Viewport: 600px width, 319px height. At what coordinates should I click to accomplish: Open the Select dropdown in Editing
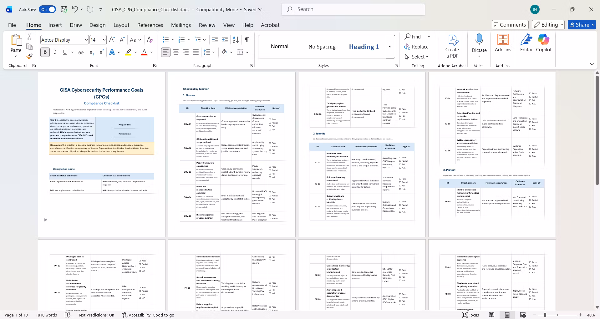point(417,57)
